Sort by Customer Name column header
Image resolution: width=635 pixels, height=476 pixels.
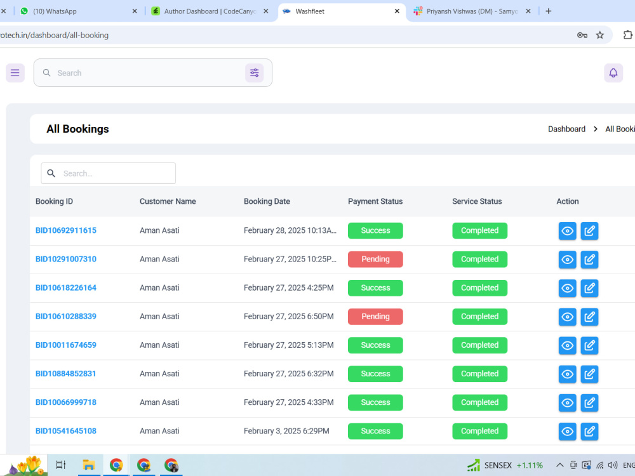(x=168, y=202)
